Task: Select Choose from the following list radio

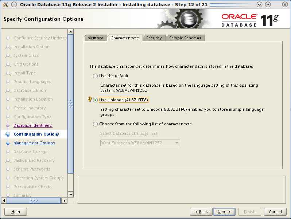Action: pyautogui.click(x=95, y=124)
